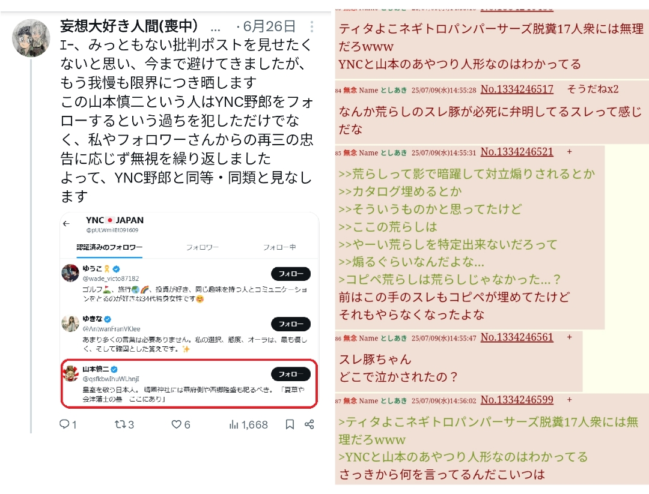The height and width of the screenshot is (494, 649).
Task: Like the post with heart icon
Action: click(176, 424)
